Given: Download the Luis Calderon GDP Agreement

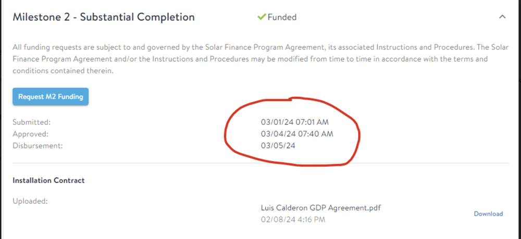Looking at the screenshot, I should tap(488, 213).
